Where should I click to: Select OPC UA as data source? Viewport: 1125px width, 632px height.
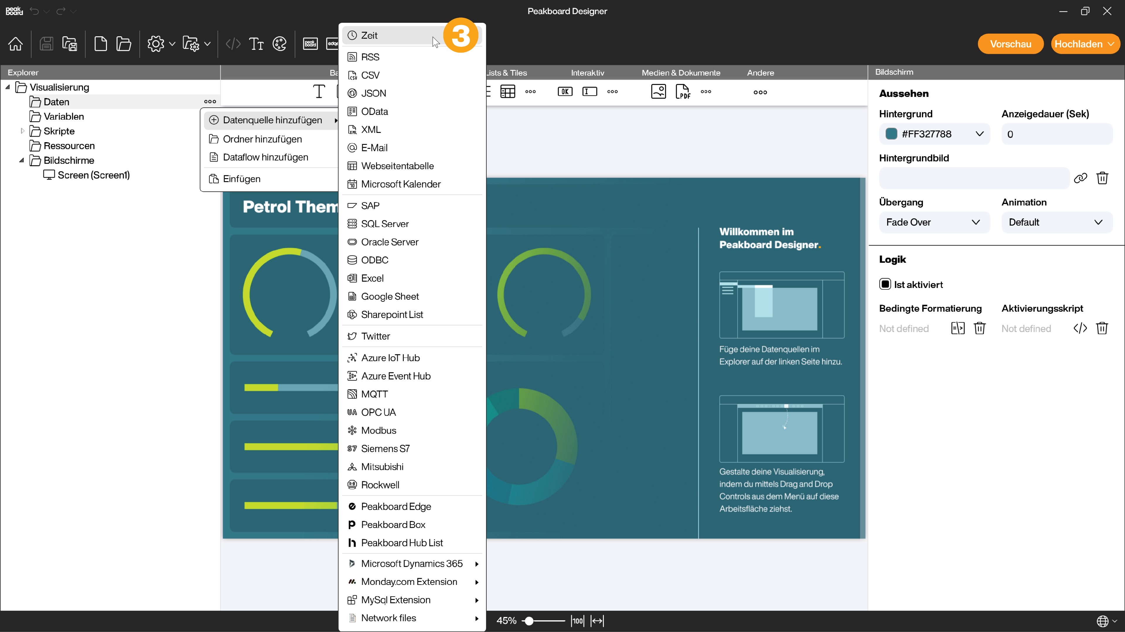pos(379,412)
